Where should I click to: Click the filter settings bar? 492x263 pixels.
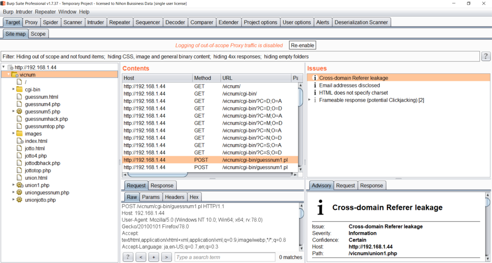click(x=240, y=56)
